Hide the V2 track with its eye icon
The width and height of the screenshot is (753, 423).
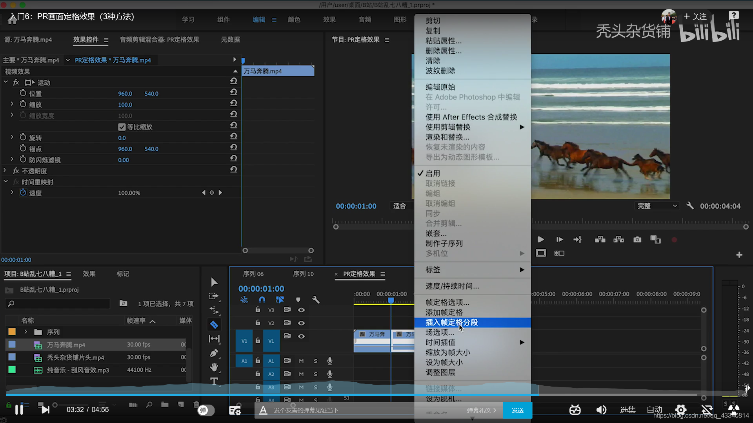click(x=301, y=323)
